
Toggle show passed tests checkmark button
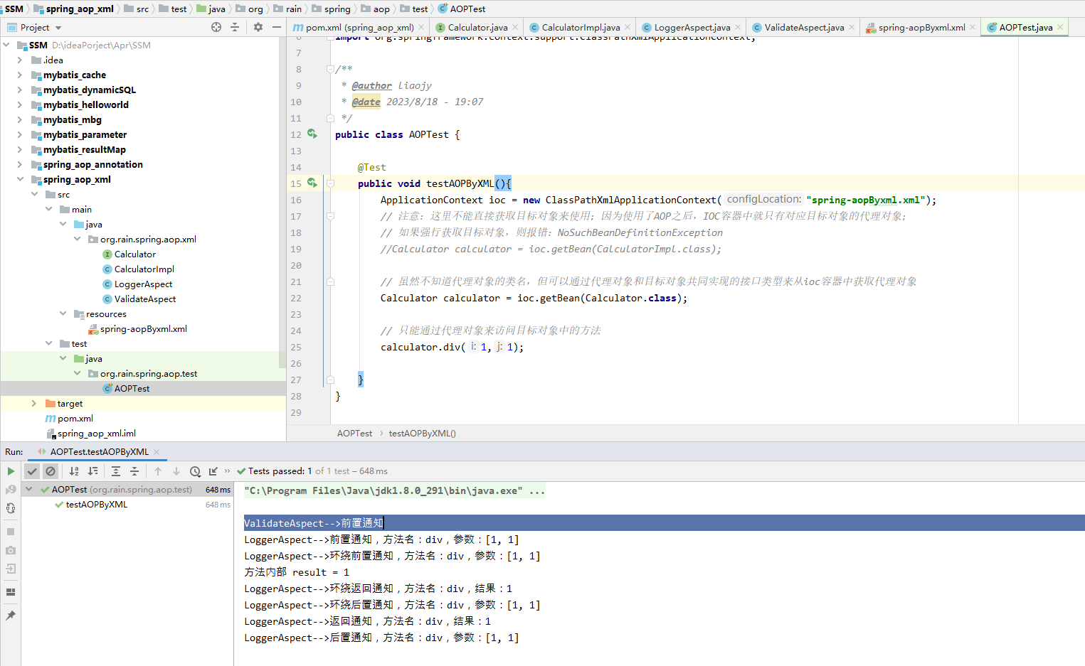[x=32, y=471]
